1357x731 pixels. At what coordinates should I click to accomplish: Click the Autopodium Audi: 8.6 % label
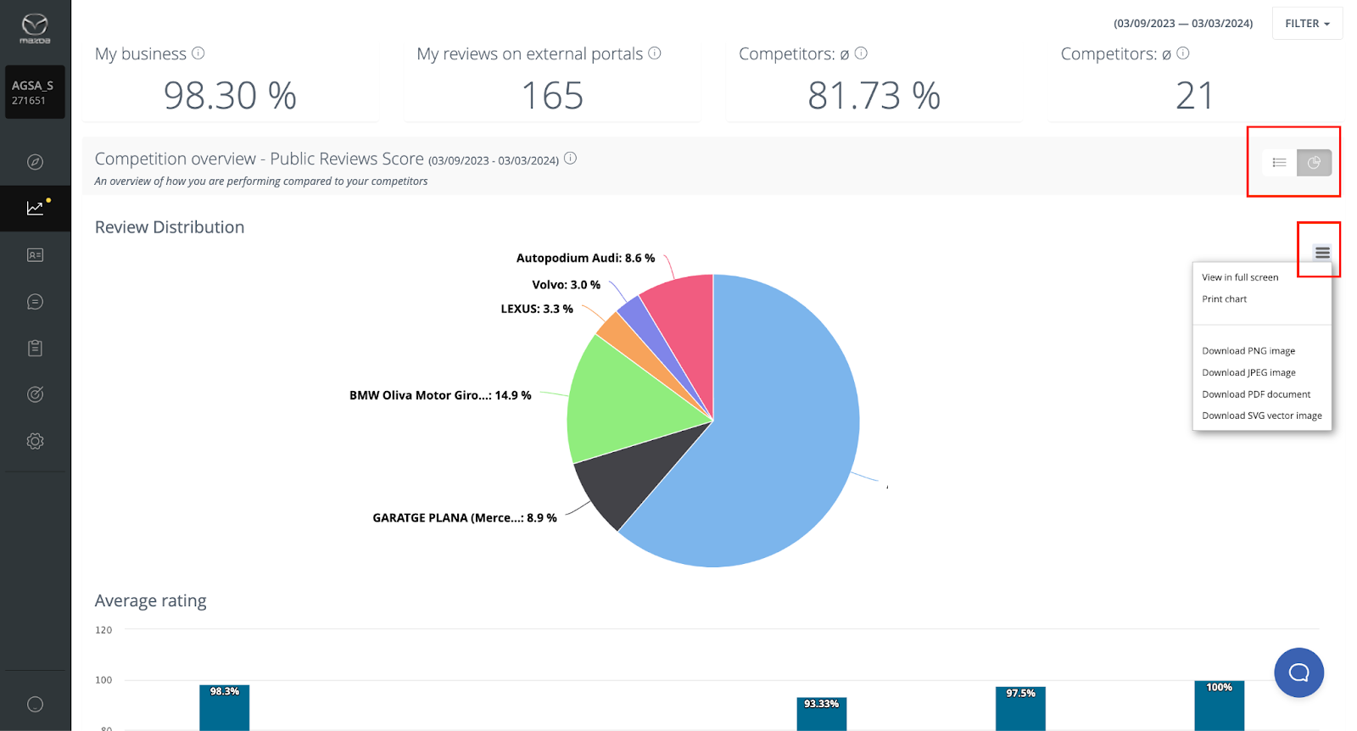585,258
